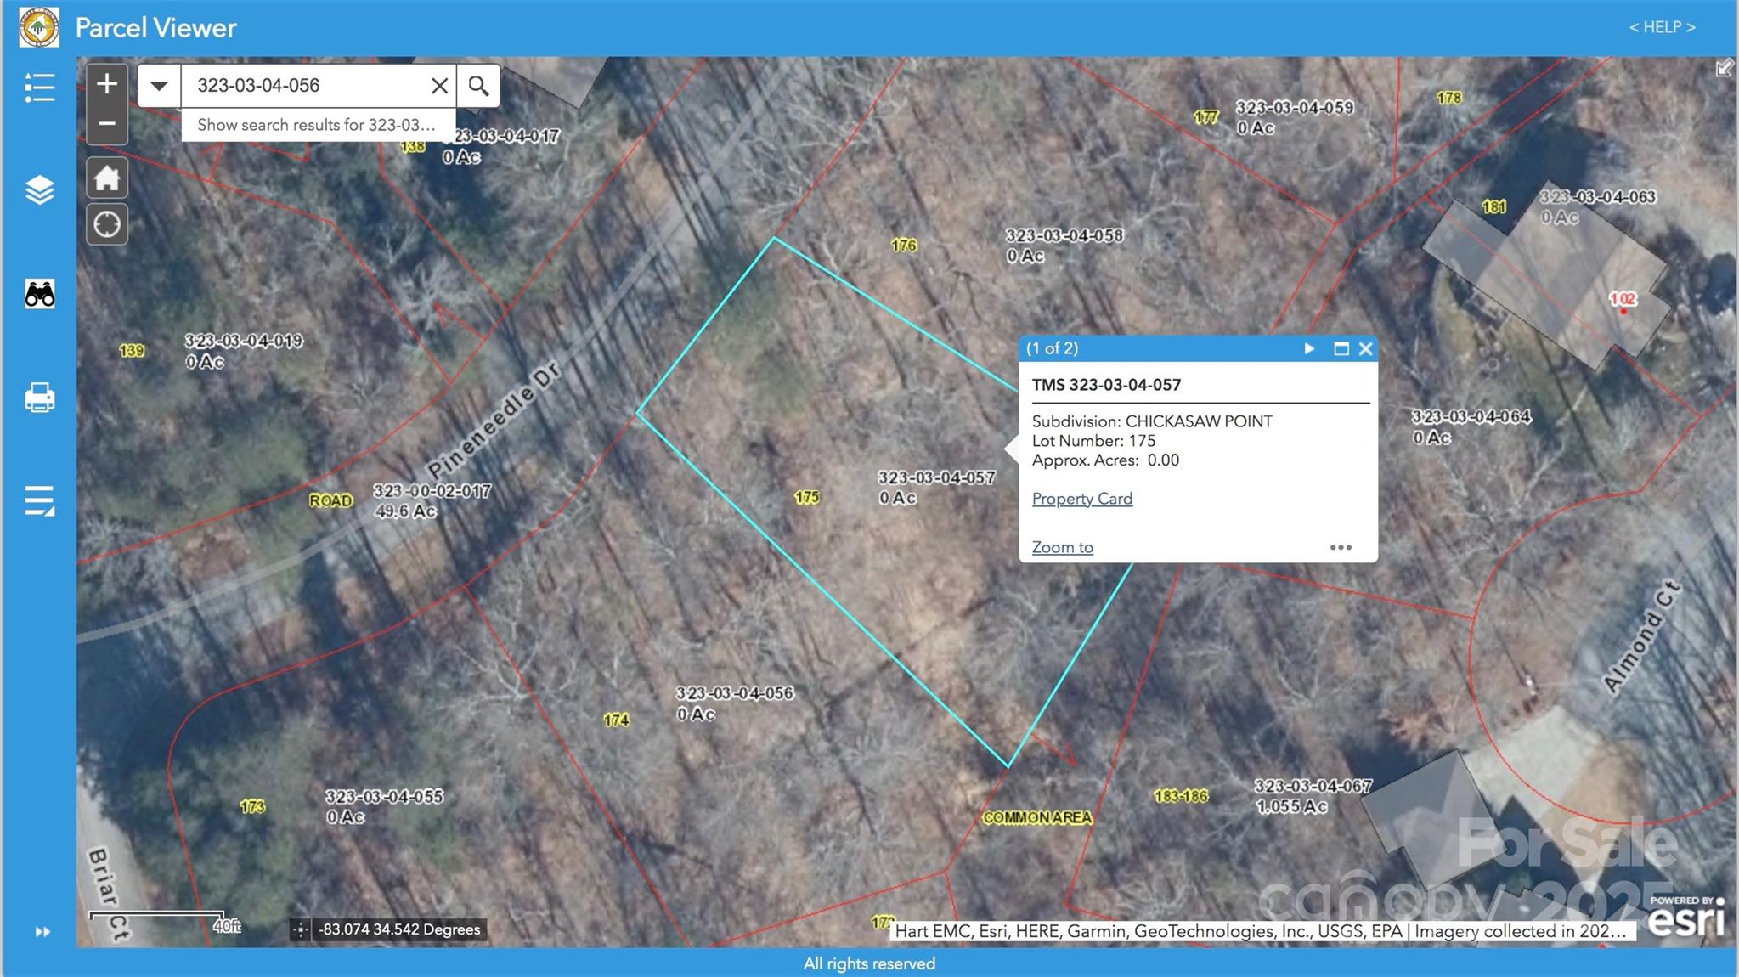1739x977 pixels.
Task: Click the Zoom to link
Action: pos(1062,547)
